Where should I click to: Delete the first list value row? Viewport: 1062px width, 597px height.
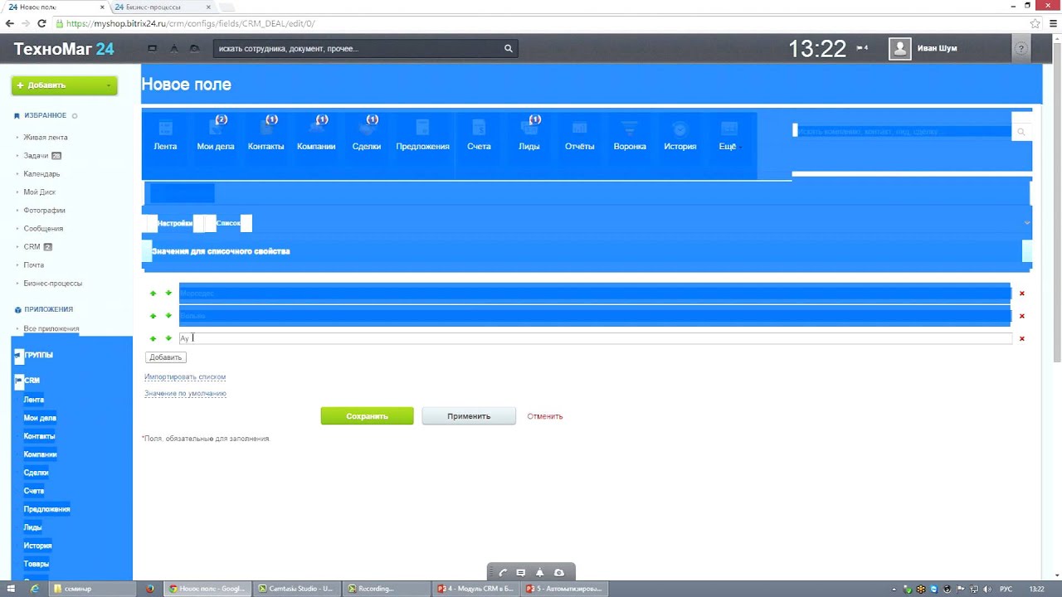pyautogui.click(x=1022, y=294)
